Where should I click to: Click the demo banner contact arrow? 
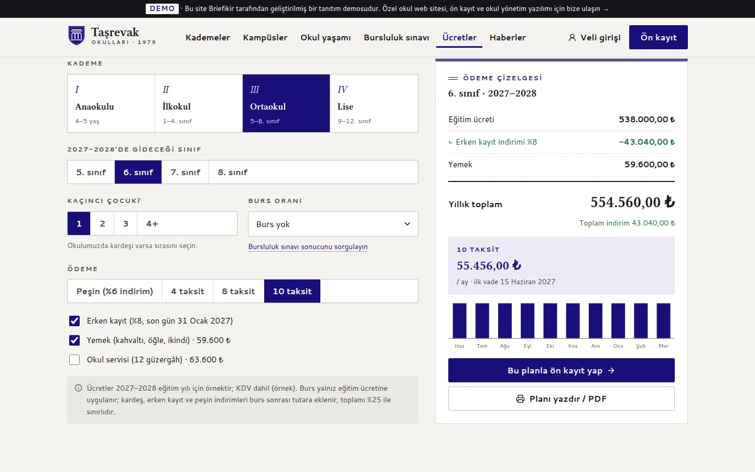click(x=606, y=9)
